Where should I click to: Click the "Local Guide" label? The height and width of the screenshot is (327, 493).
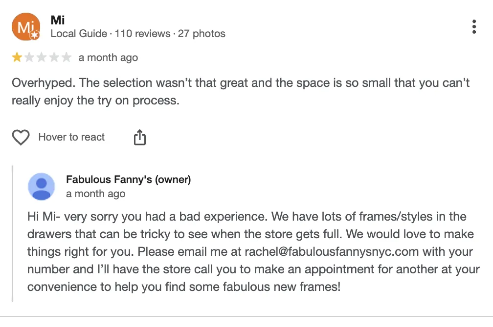pos(79,34)
